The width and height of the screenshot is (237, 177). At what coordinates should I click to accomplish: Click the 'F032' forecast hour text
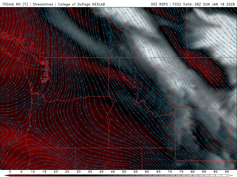(177, 4)
